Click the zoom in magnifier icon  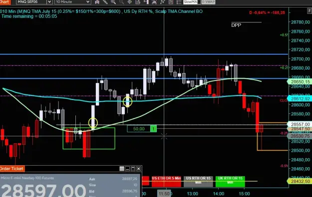click(x=113, y=2)
